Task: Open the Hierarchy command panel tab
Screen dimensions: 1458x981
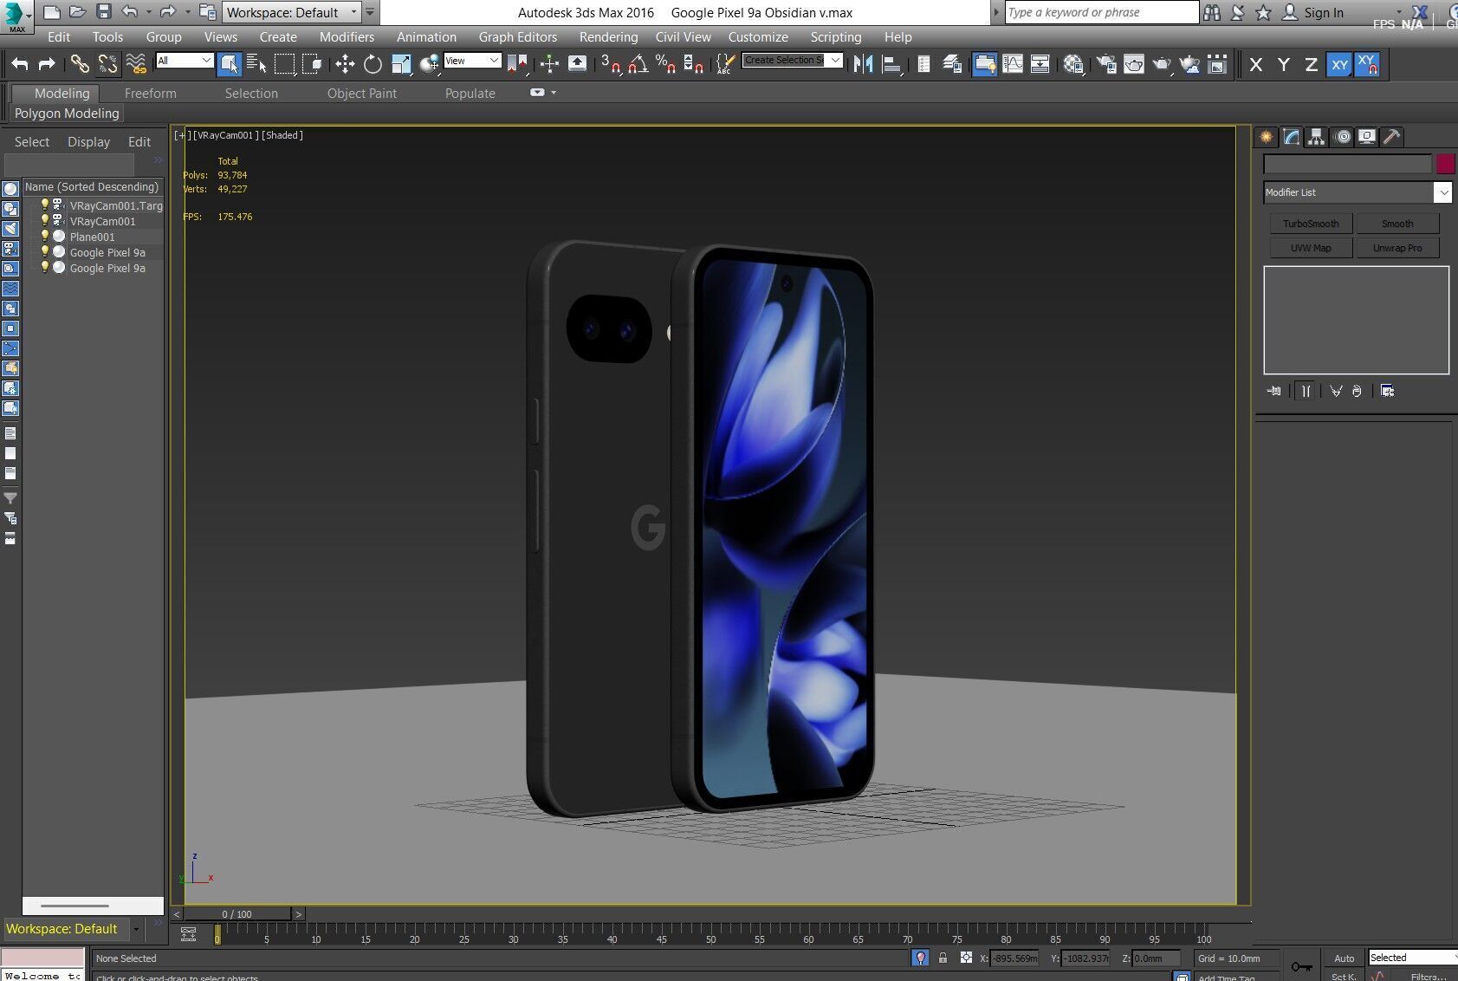Action: coord(1317,137)
